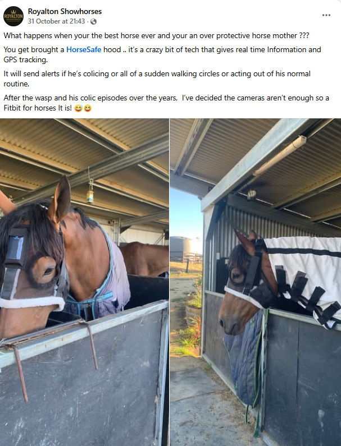Viewport: 341px width, 446px height.
Task: Click the white fleece noseband in left photo
Action: [32, 302]
